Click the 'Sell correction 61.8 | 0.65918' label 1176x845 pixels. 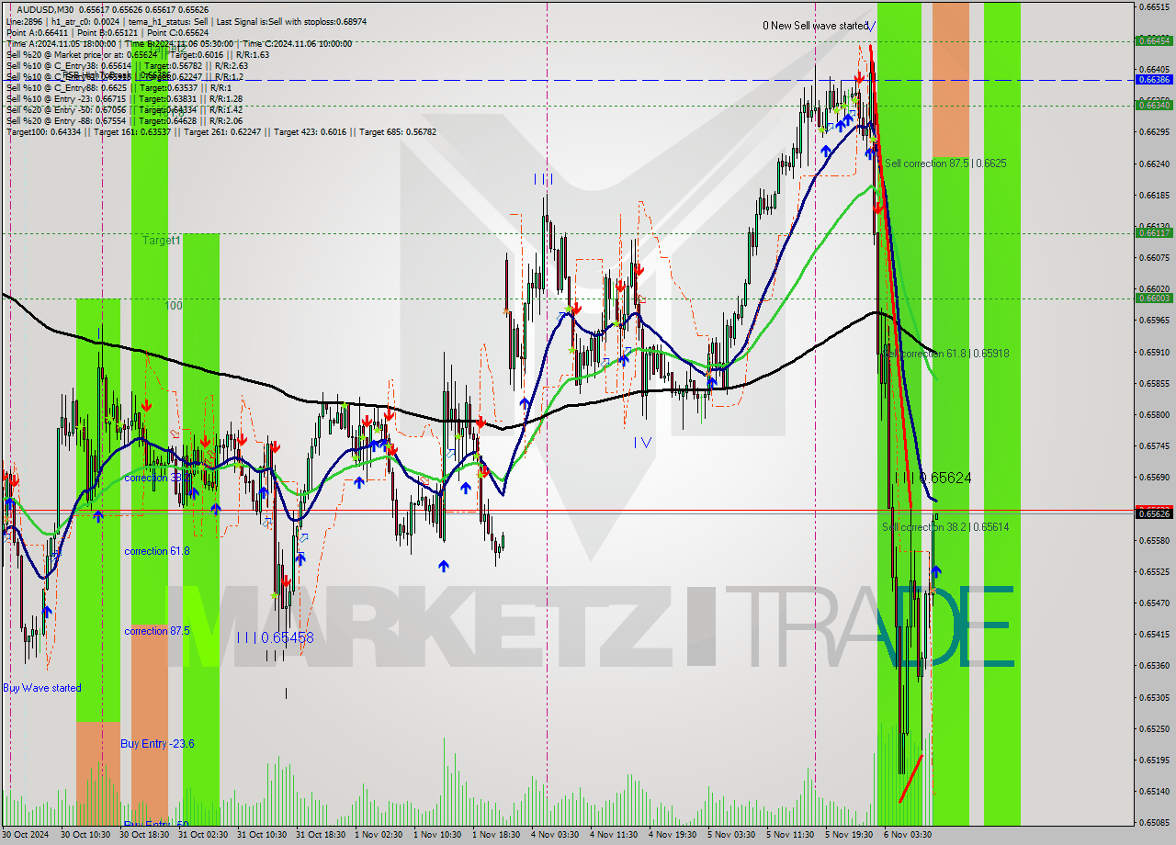click(946, 354)
